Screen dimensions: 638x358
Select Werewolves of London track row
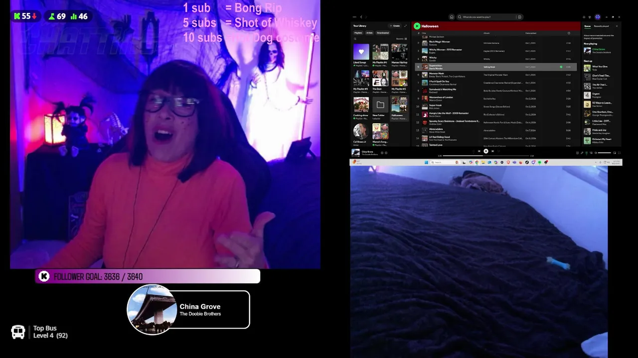pyautogui.click(x=496, y=98)
